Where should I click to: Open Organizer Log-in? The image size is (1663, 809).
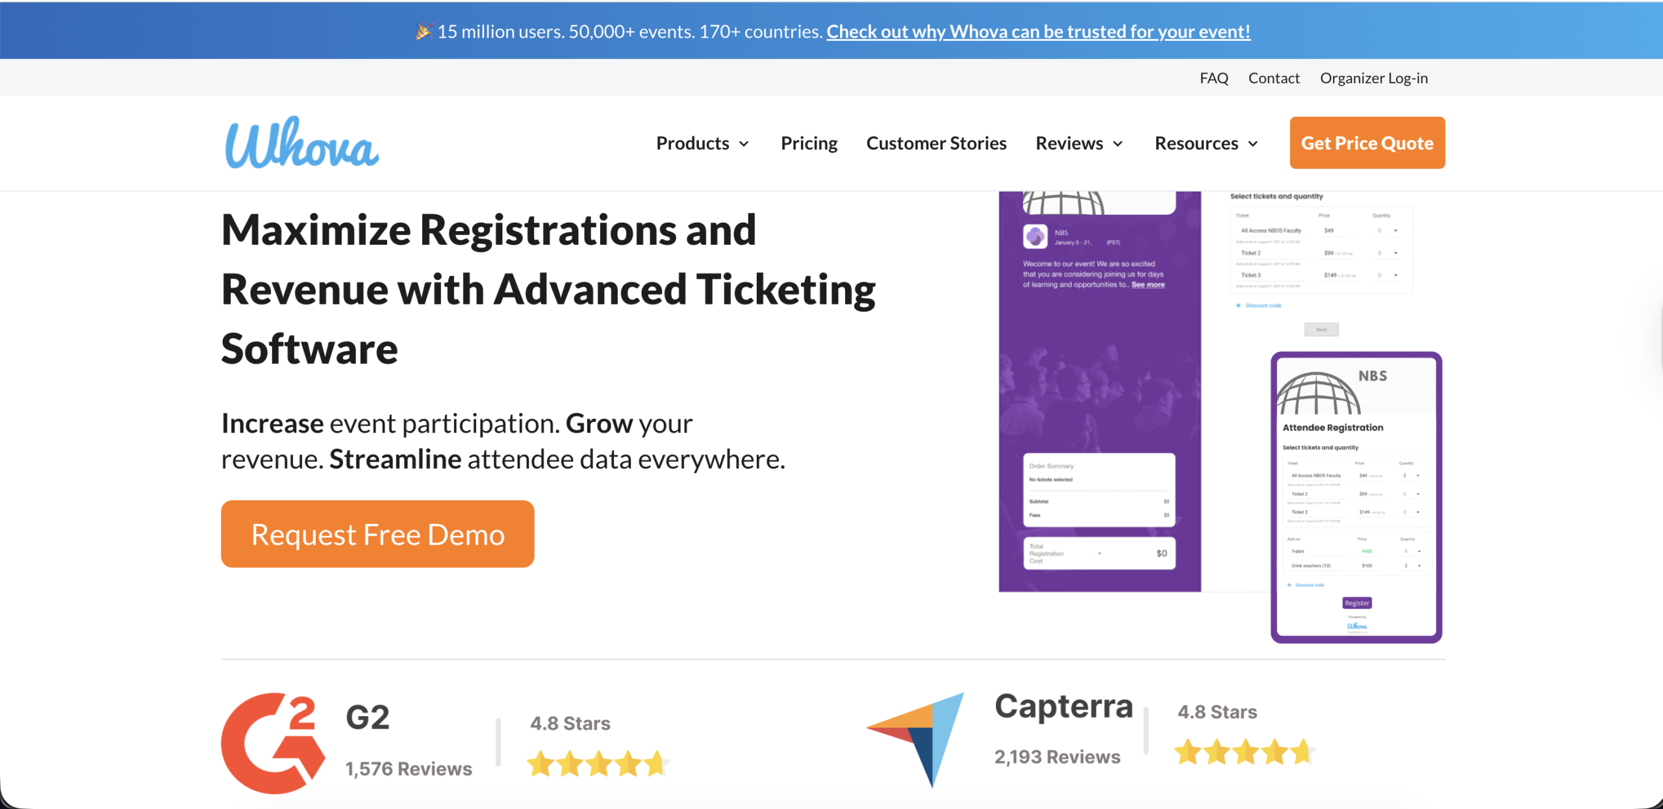coord(1373,78)
